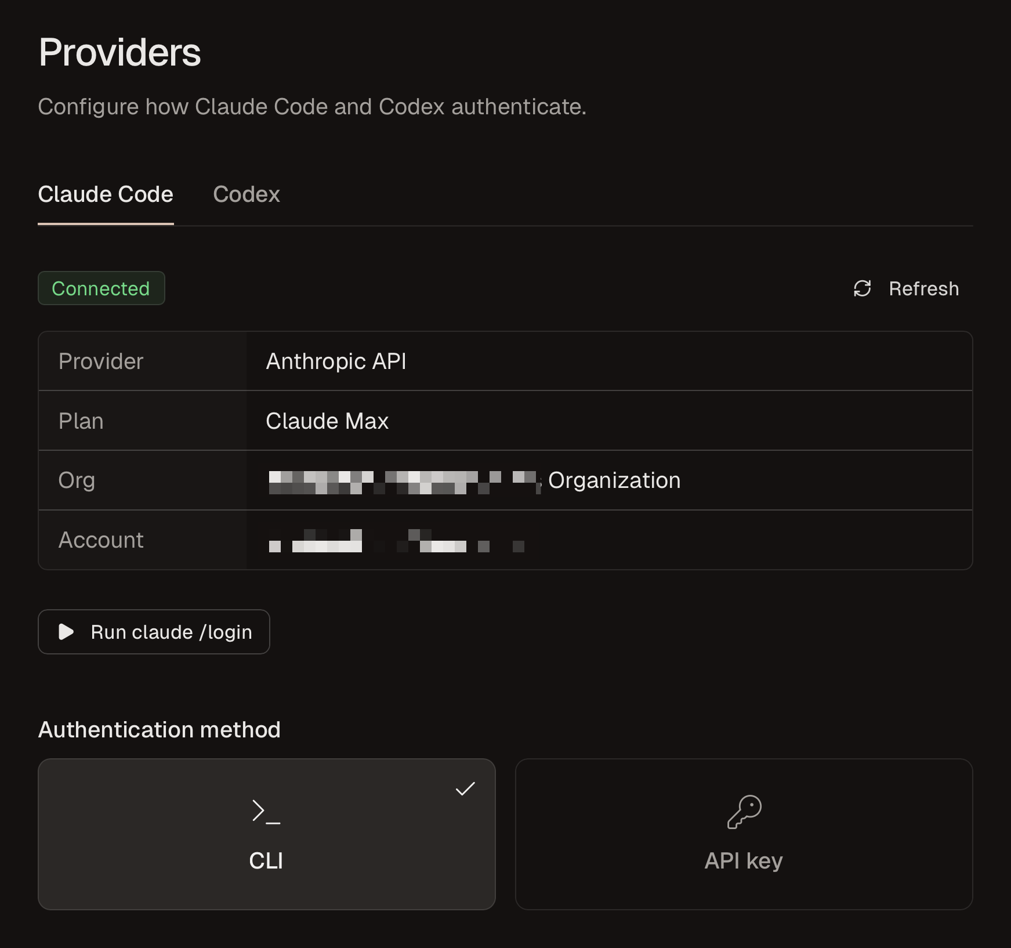Click the Account row label
The height and width of the screenshot is (948, 1011).
point(101,540)
